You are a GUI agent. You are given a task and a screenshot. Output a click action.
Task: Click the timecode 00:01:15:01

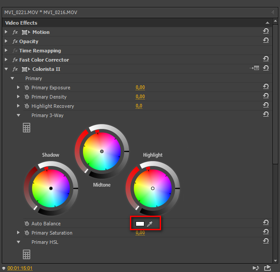coord(20,268)
